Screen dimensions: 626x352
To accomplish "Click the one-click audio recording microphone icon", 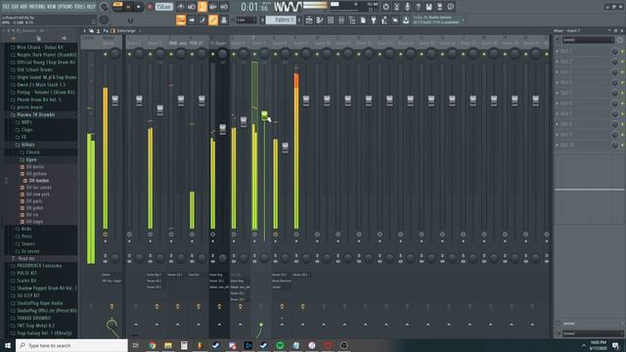I will click(x=407, y=7).
